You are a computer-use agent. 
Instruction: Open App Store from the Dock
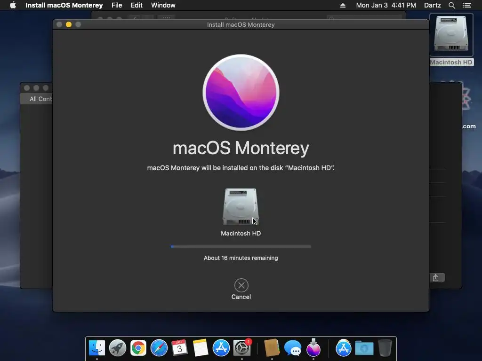[x=221, y=348]
